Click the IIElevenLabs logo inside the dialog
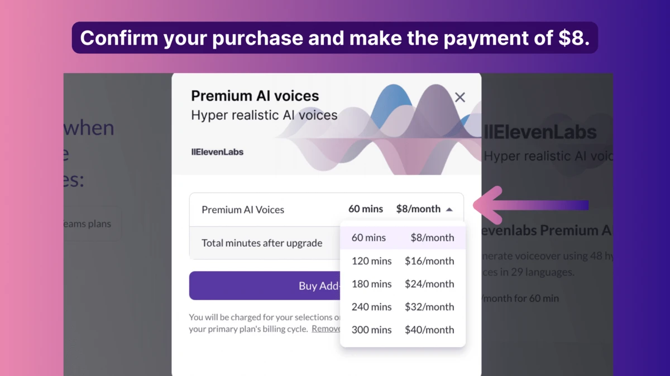The image size is (670, 376). (x=217, y=152)
